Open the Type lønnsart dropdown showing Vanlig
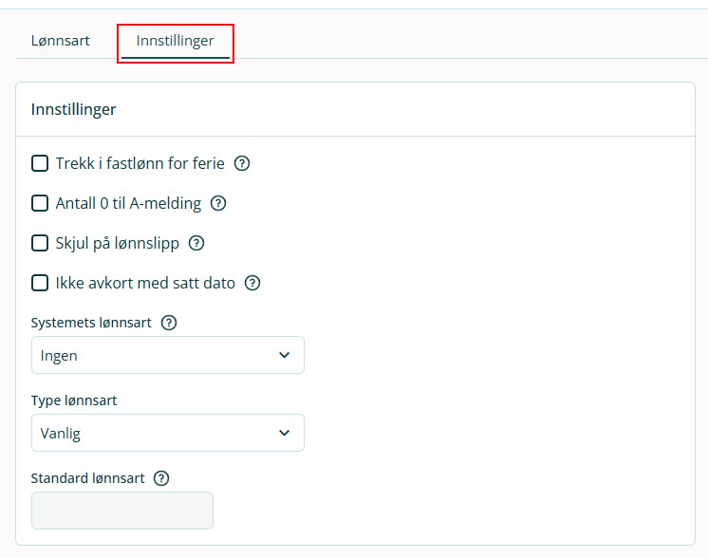The height and width of the screenshot is (558, 708). 167,433
